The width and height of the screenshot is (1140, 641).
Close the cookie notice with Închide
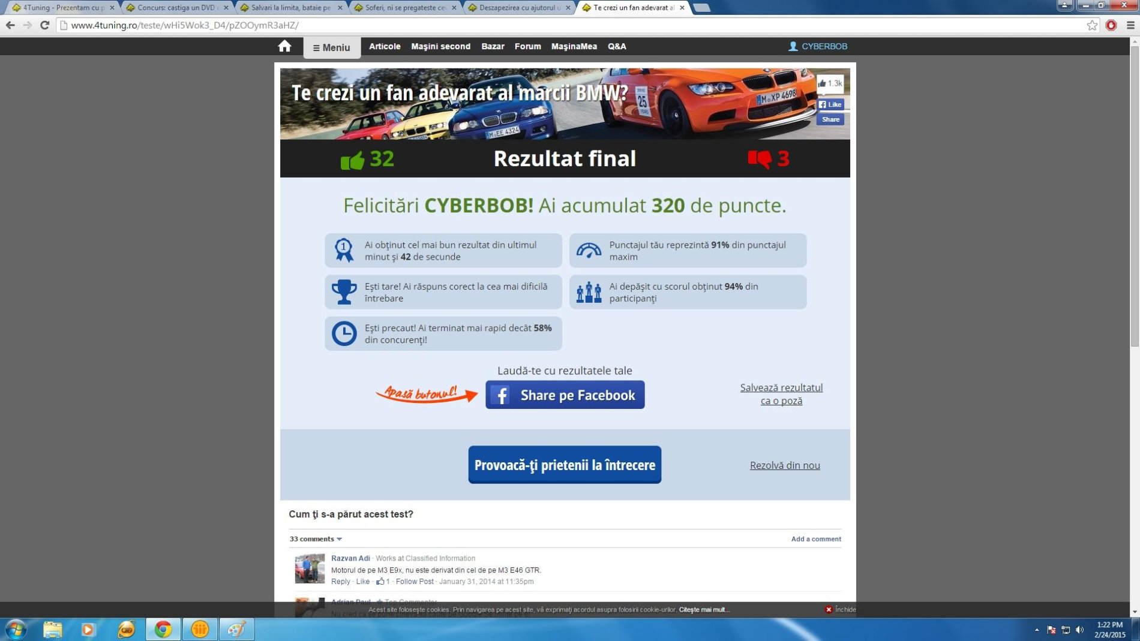(840, 609)
